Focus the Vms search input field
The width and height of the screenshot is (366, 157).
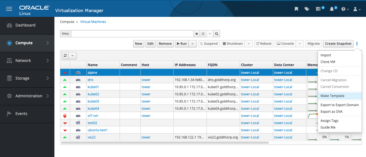point(132,34)
